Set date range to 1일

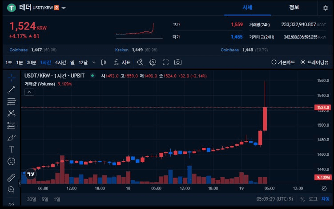click(x=57, y=199)
